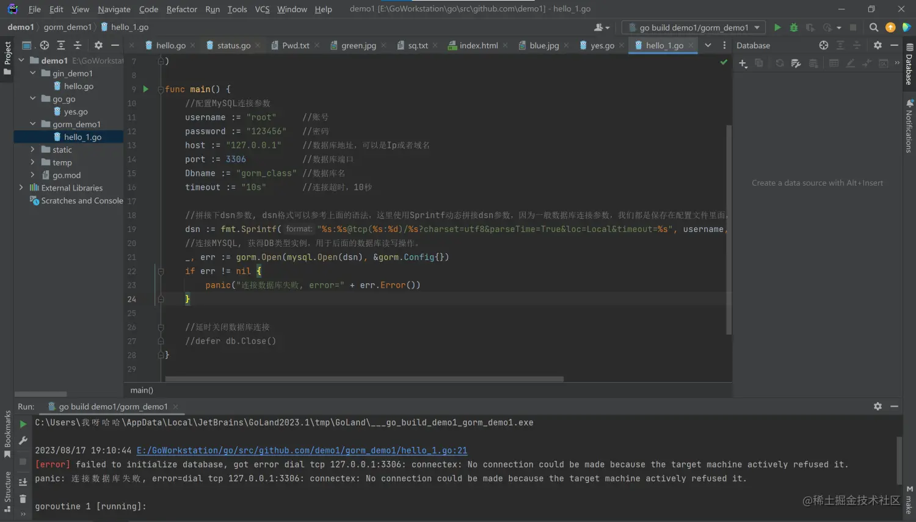Click the green Run button in top toolbar
916x522 pixels.
(x=777, y=27)
